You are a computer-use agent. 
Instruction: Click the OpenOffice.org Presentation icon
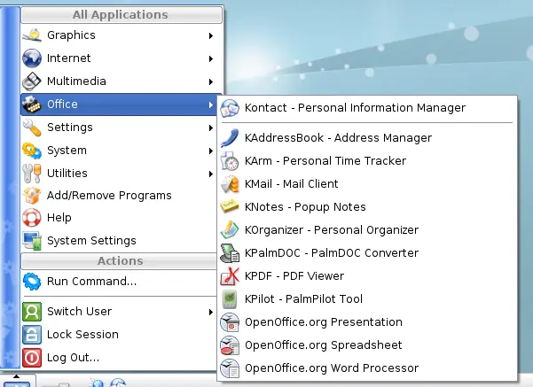click(x=230, y=322)
